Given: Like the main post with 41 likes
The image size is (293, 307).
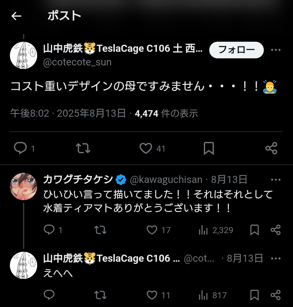Looking at the screenshot, I should click(146, 148).
